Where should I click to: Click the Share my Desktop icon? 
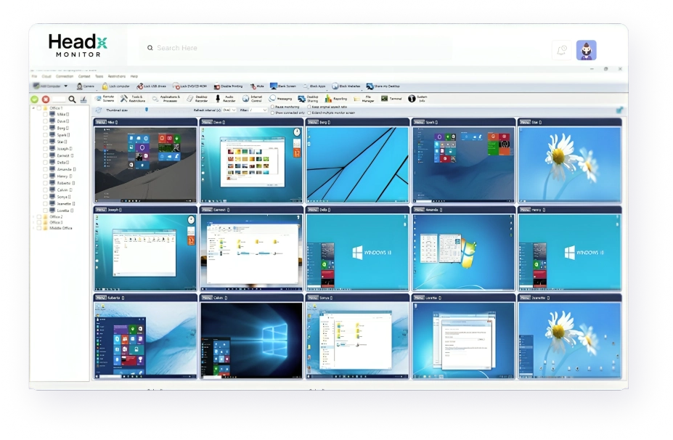[x=370, y=86]
